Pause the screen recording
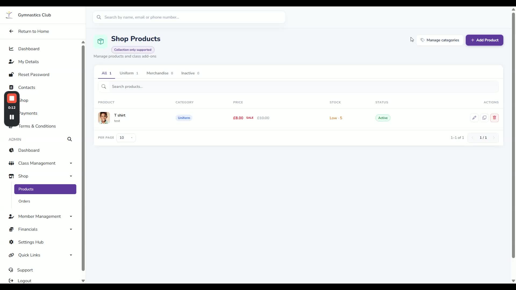This screenshot has height=290, width=516. (12, 117)
